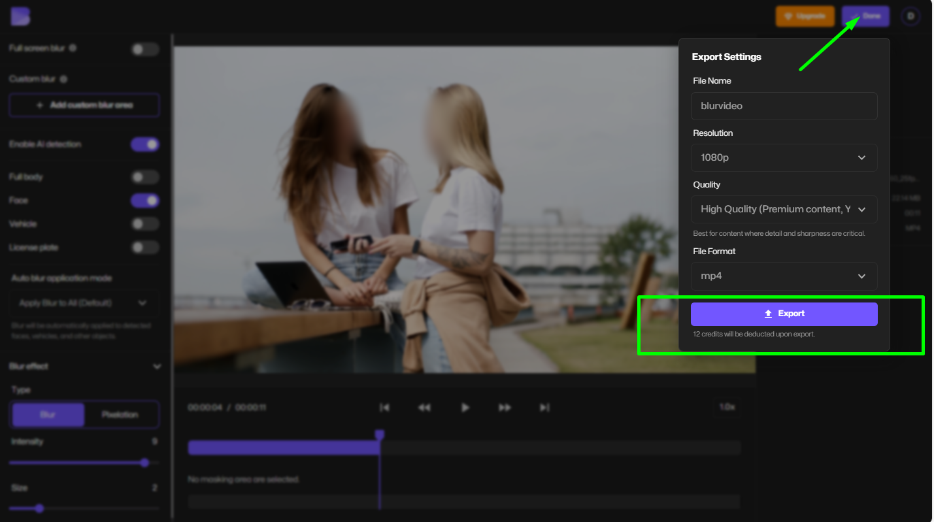Image resolution: width=934 pixels, height=522 pixels.
Task: Turn off the Face blur toggle
Action: click(x=144, y=200)
